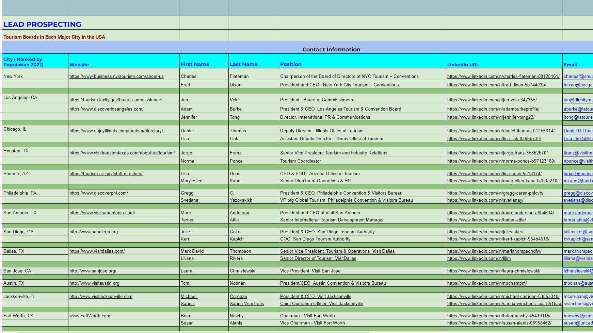Open the tourism.lacity.gov board-commissioners link

[x=116, y=100]
